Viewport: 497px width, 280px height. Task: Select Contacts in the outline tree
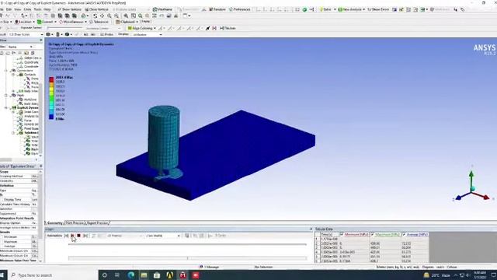(30, 75)
